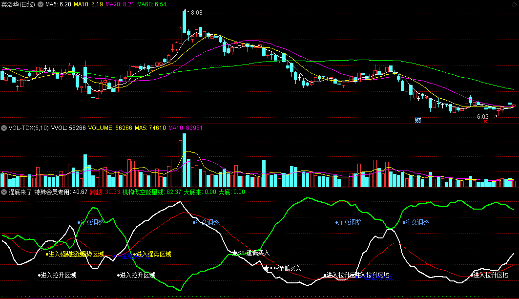Click the volume MA5: 74610 label
Screen dimensions: 519x299
pyautogui.click(x=150, y=128)
